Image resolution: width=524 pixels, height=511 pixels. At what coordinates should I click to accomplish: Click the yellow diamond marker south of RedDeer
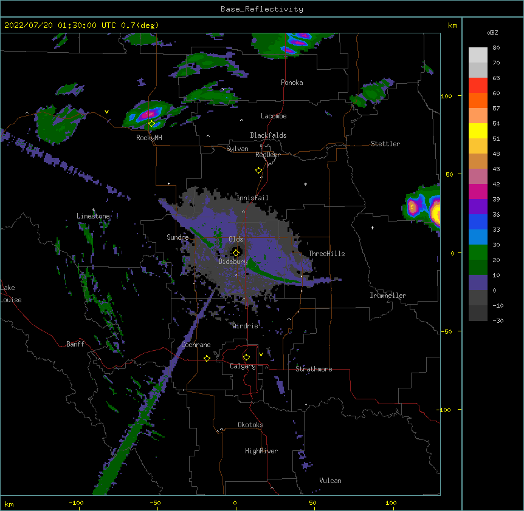[259, 171]
